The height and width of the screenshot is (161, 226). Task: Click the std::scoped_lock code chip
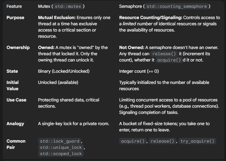coord(61,154)
